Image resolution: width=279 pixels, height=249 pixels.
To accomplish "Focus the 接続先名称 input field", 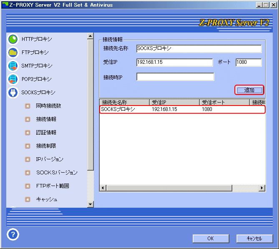I will [199, 48].
